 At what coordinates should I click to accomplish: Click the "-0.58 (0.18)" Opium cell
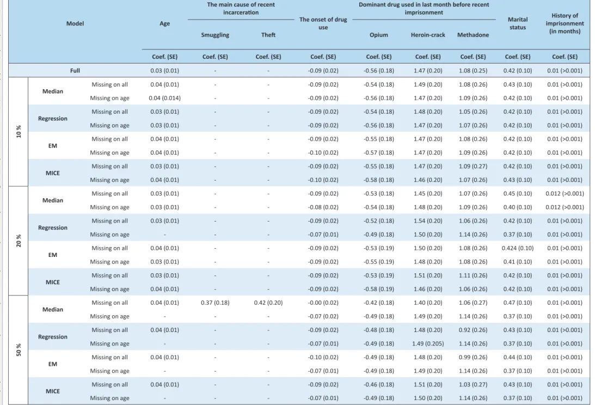pos(379,180)
